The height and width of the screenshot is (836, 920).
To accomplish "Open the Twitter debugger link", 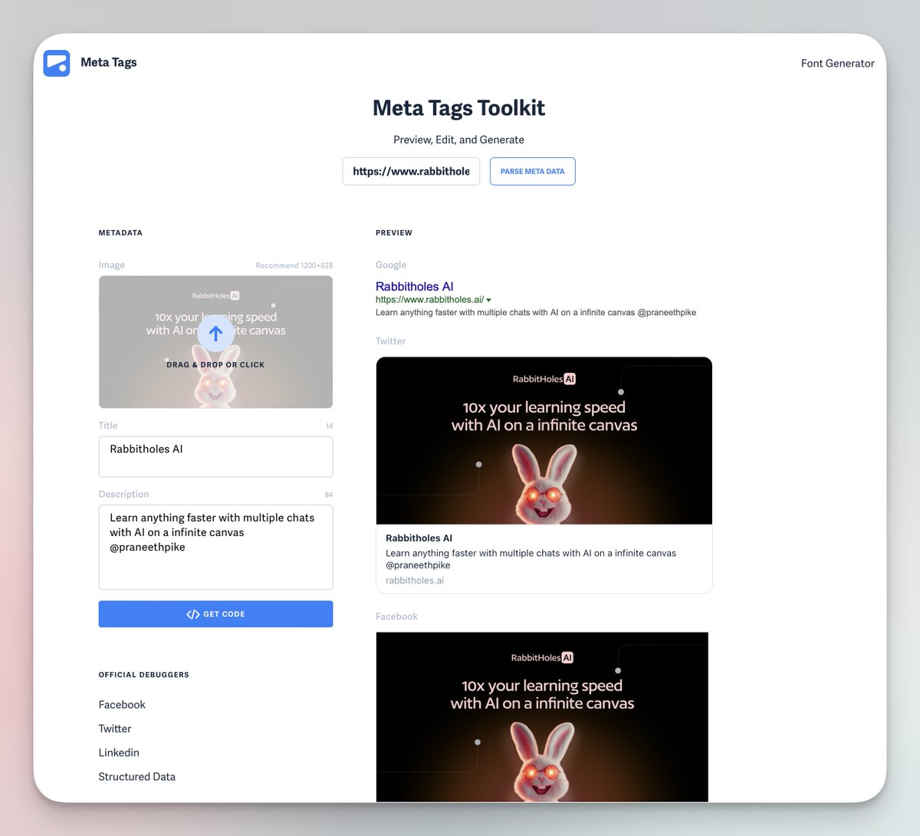I will coord(115,729).
